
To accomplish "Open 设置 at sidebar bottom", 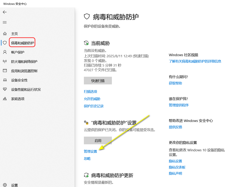I will [14, 185].
